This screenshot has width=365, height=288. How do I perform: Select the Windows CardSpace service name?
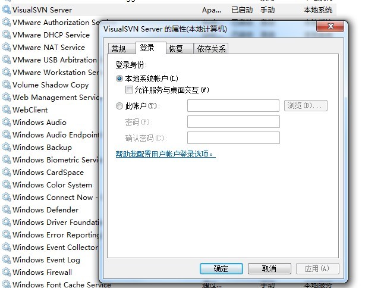(x=48, y=172)
